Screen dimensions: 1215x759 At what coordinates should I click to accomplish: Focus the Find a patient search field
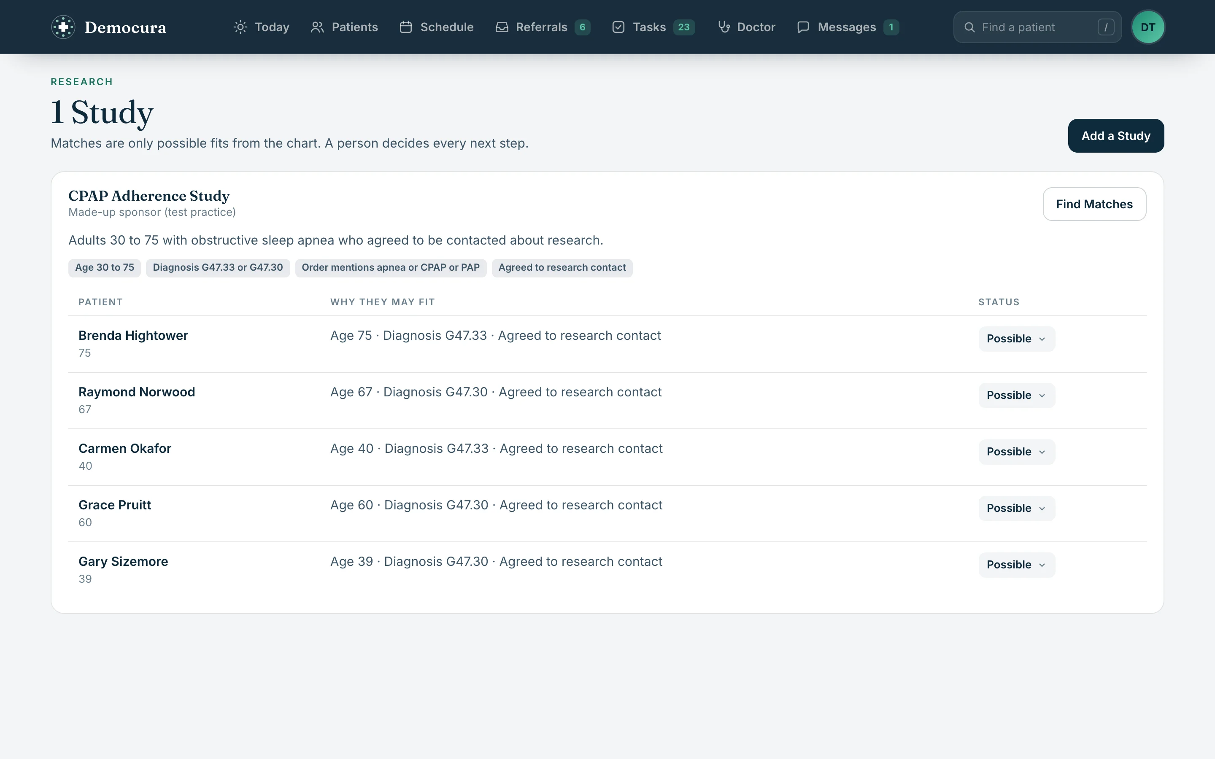click(1037, 27)
